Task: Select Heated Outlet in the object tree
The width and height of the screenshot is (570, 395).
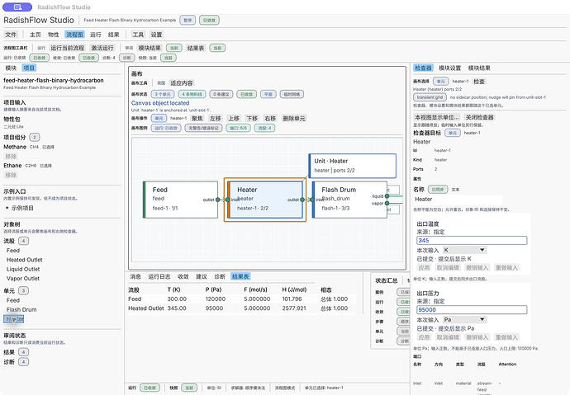Action: pyautogui.click(x=24, y=260)
